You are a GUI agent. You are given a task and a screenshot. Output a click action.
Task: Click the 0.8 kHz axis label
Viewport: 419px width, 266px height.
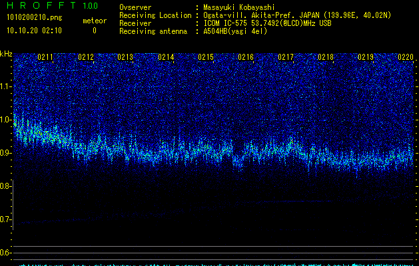click(x=5, y=186)
